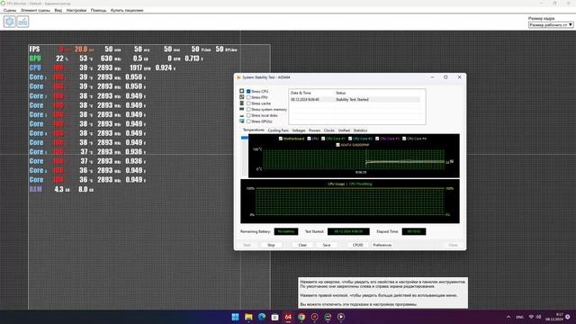The image size is (576, 324).
Task: Click the memory module icon beside Stress system memory
Action: click(x=242, y=109)
